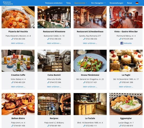This screenshot has height=128, width=144.
Task: Click phone icon beside 0732 517 431
Action: (84, 82)
